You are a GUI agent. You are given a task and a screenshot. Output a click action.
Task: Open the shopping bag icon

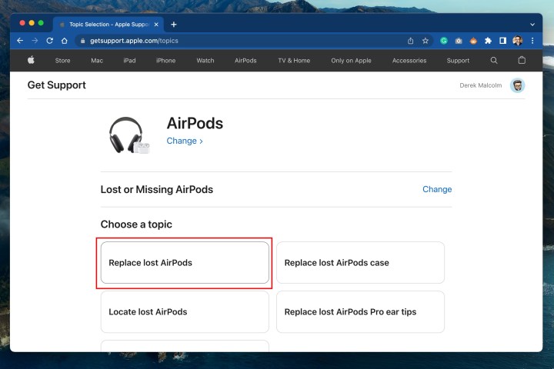click(522, 60)
